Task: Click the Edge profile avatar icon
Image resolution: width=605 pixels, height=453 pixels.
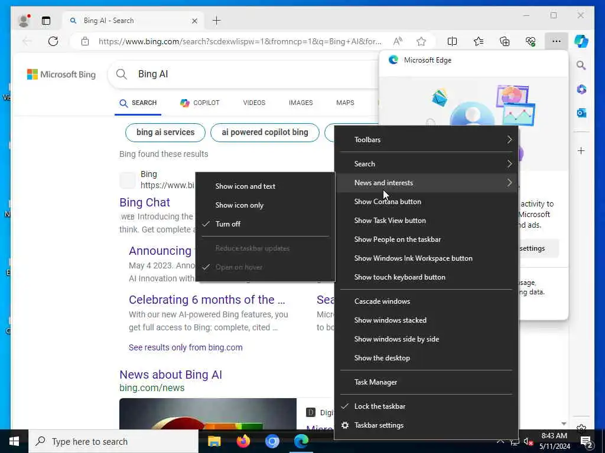Action: [x=24, y=21]
